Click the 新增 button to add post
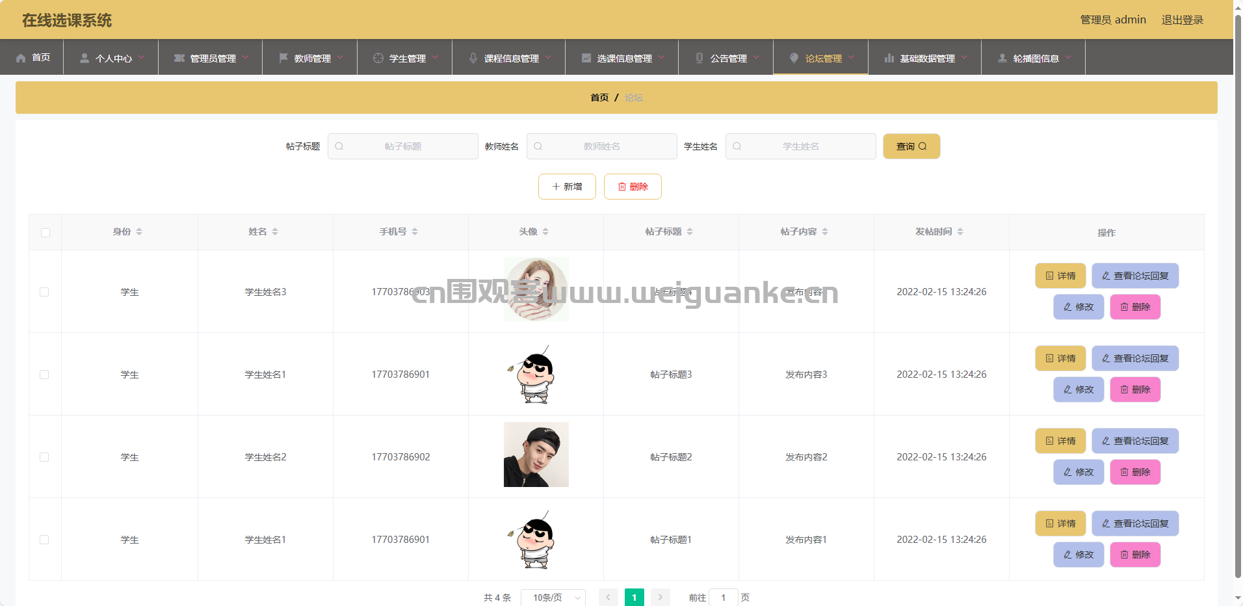The height and width of the screenshot is (606, 1243). tap(567, 187)
